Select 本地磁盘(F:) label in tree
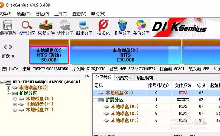 click(40, 110)
